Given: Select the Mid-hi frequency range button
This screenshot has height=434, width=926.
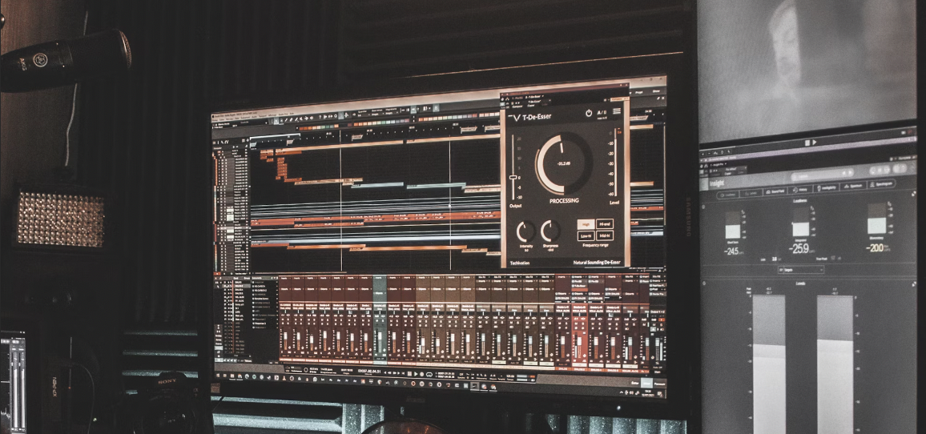Looking at the screenshot, I should point(605,236).
